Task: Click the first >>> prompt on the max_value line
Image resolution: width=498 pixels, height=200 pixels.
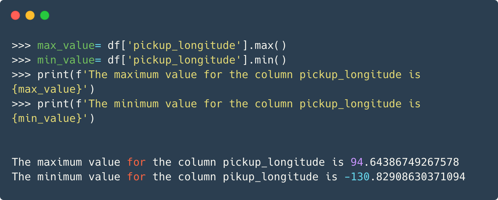Action: (x=21, y=46)
